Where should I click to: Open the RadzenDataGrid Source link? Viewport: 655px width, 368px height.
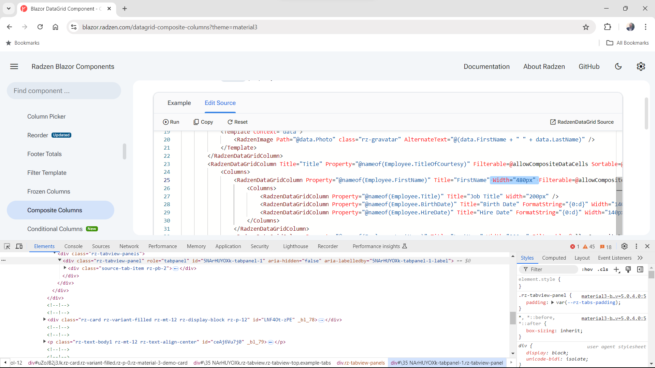tap(582, 122)
